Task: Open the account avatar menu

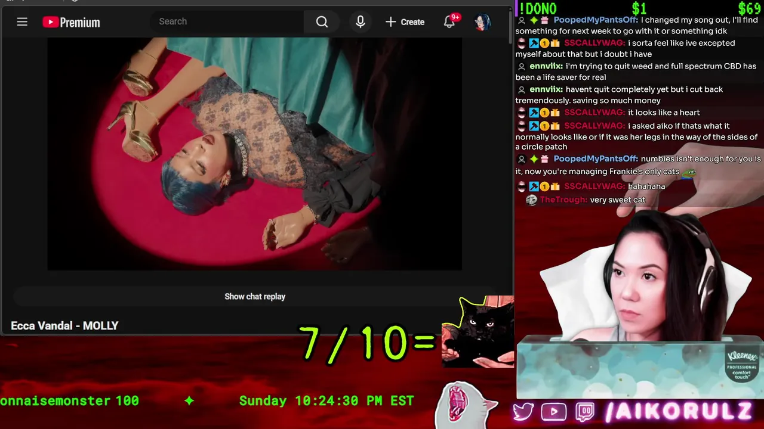Action: click(482, 22)
